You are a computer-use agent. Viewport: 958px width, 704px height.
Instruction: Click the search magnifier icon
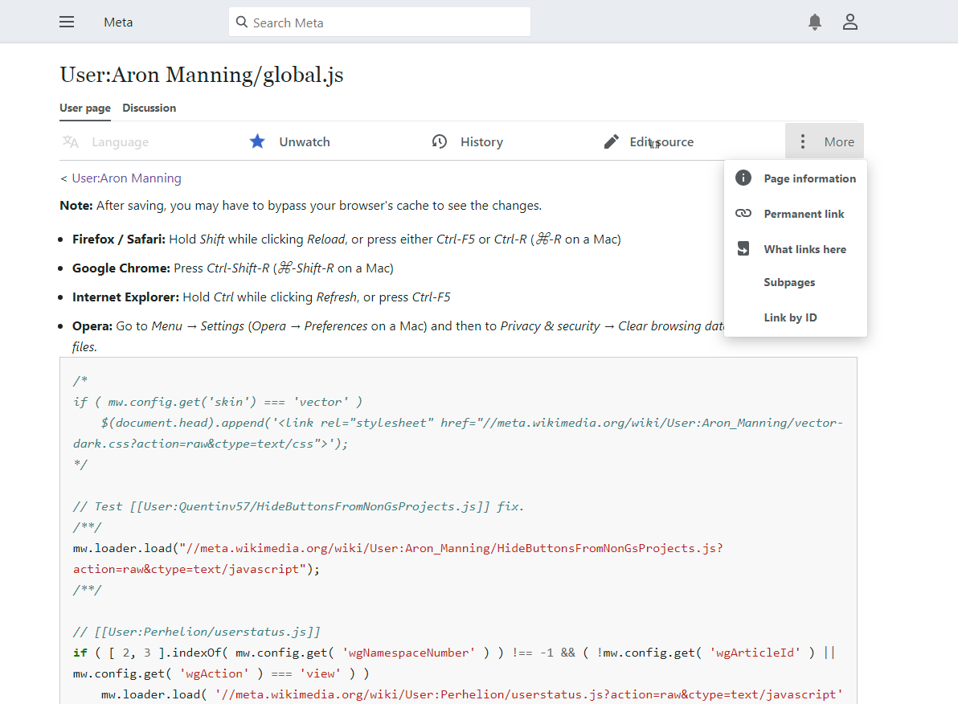241,22
